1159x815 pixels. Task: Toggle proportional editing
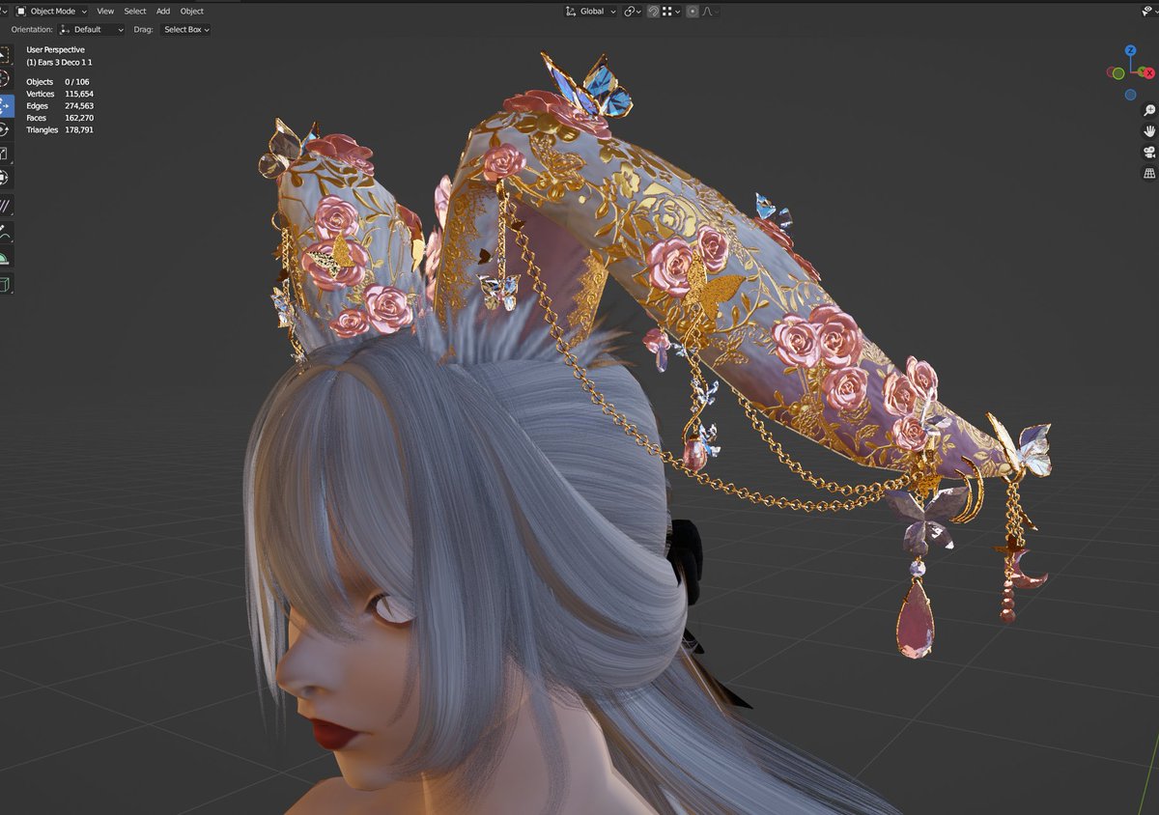[693, 12]
